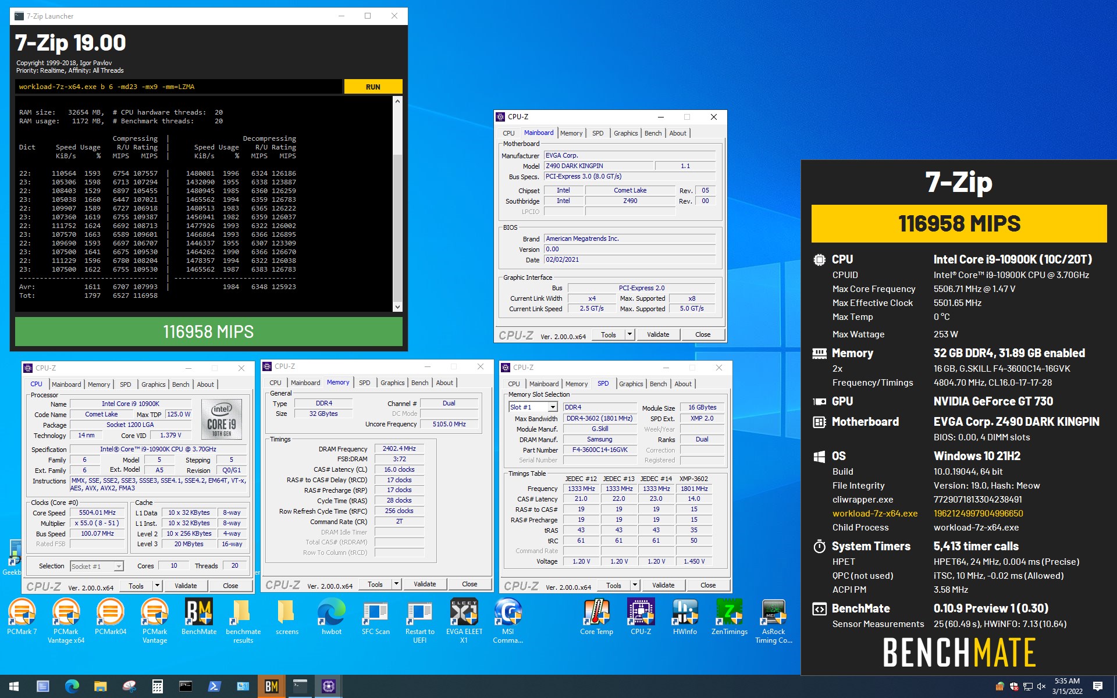Click the workload-7z-x64.exe command line field
Image resolution: width=1117 pixels, height=698 pixels.
click(x=179, y=87)
